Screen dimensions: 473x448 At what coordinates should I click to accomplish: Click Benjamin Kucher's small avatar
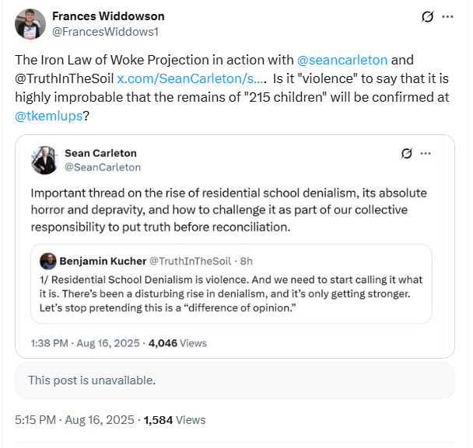[x=48, y=262]
